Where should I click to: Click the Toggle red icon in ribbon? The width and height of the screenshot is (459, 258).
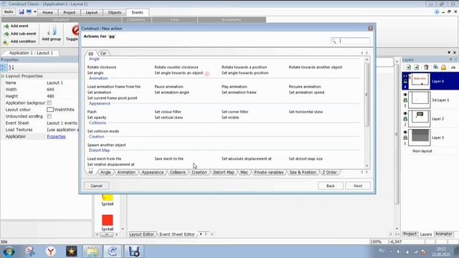pos(75,30)
